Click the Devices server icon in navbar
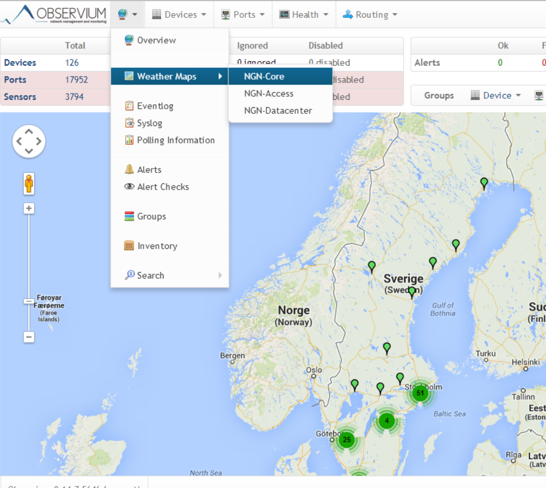The height and width of the screenshot is (488, 546). (157, 14)
